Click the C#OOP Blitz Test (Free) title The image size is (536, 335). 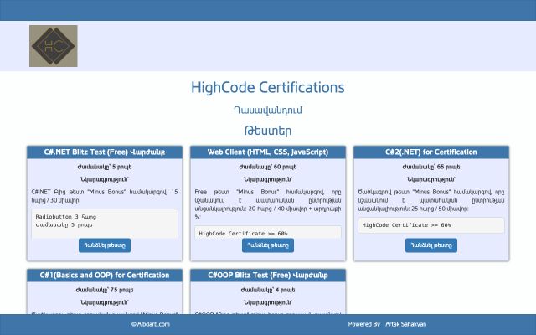(x=268, y=276)
